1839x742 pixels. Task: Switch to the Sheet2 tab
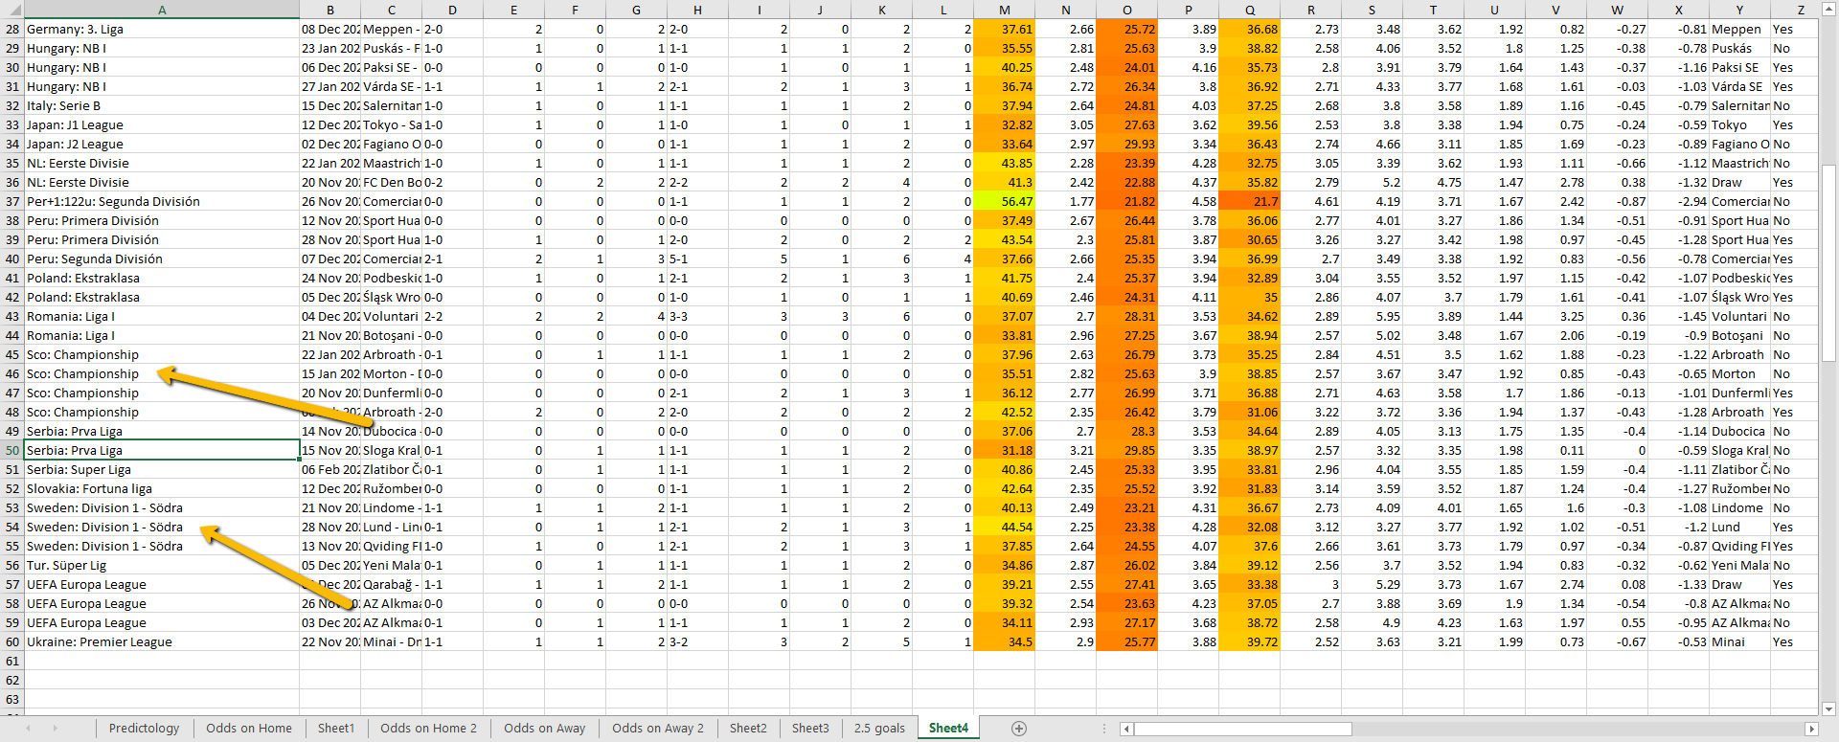[x=748, y=729]
